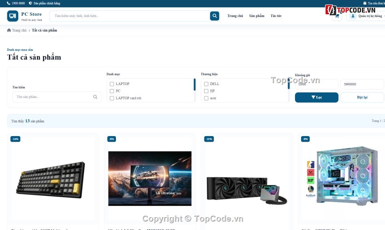Check the DELL brand checkbox
The image size is (385, 230).
tap(206, 84)
